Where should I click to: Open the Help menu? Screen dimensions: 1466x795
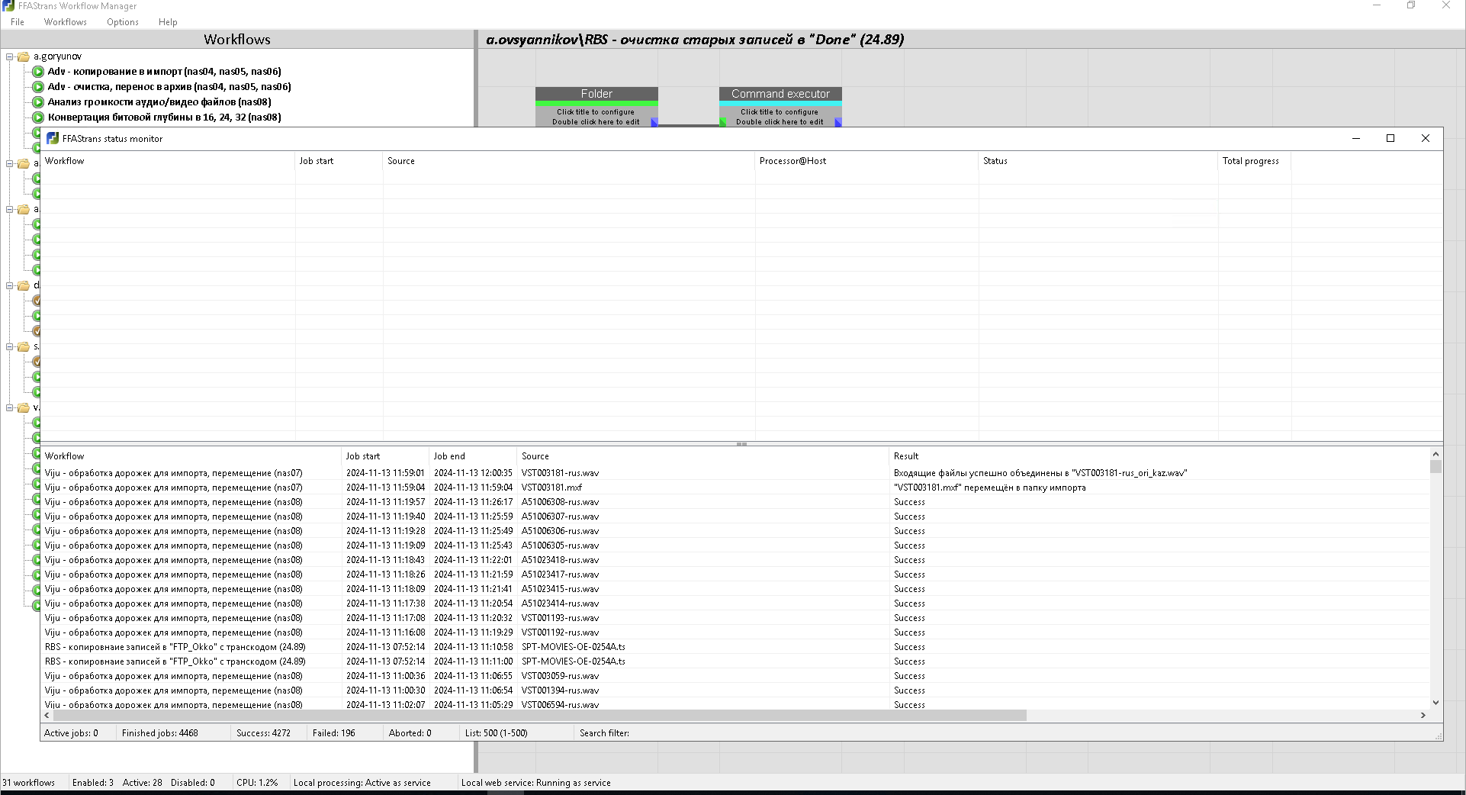coord(168,22)
